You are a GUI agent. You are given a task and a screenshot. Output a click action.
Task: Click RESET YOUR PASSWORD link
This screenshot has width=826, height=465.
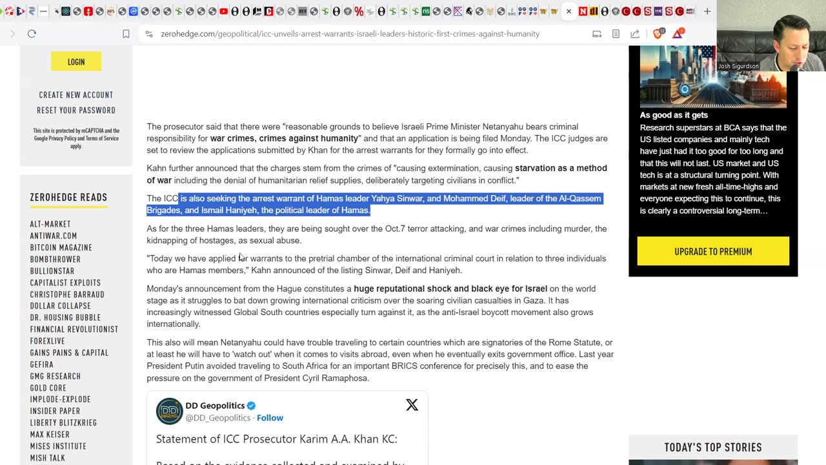point(76,110)
